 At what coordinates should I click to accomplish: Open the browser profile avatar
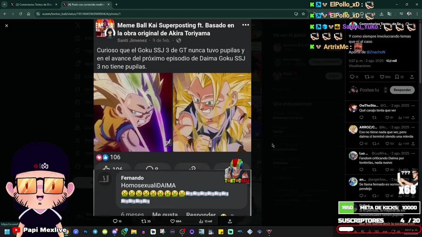[409, 14]
